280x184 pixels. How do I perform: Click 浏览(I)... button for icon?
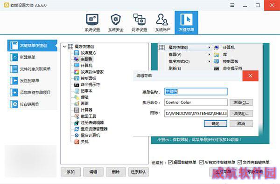tap(241, 114)
